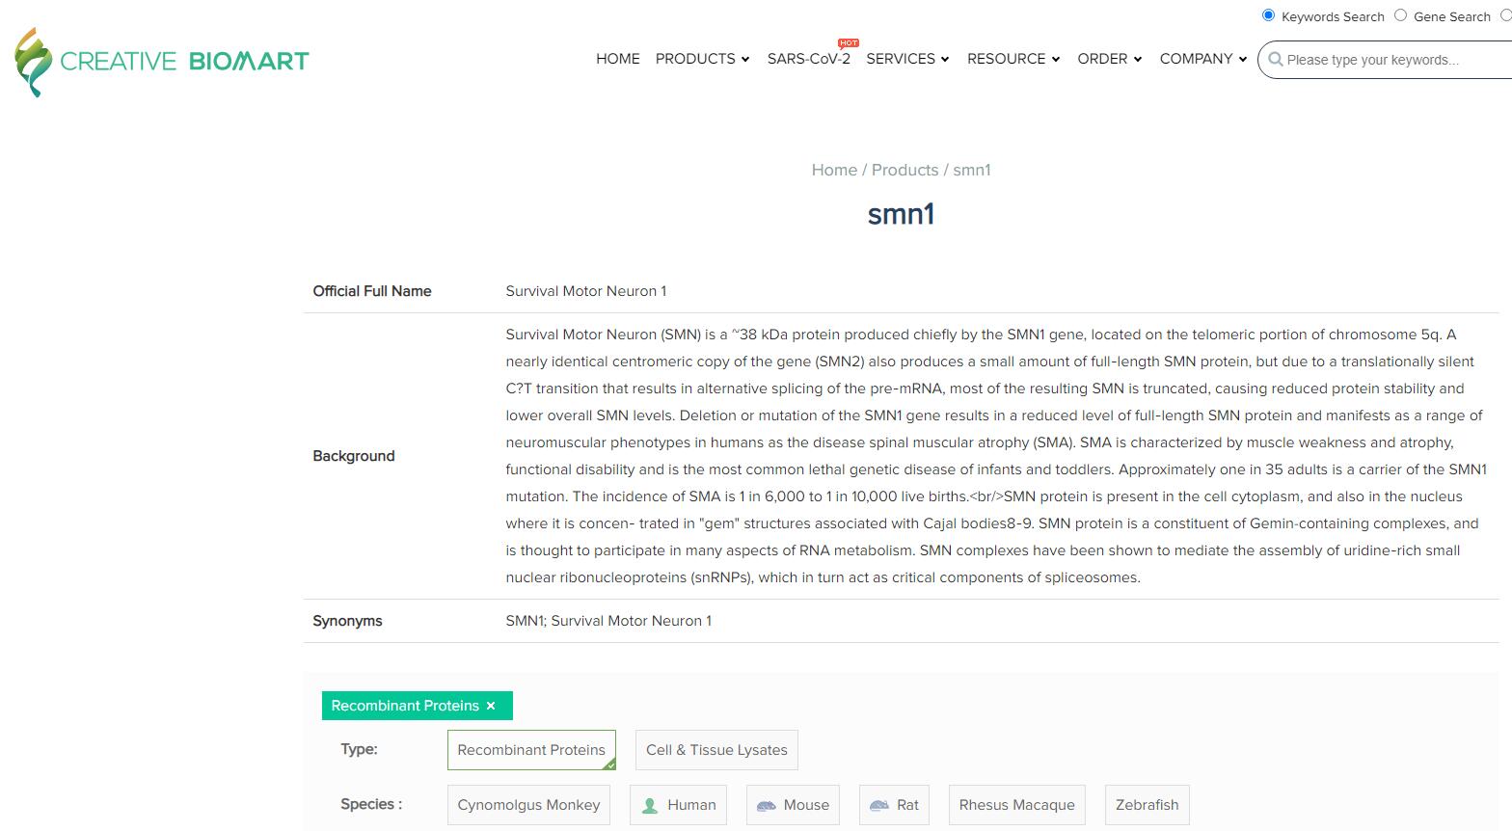The height and width of the screenshot is (831, 1512).
Task: Click the HOT badge above SARS-CoV-2
Action: tap(849, 43)
